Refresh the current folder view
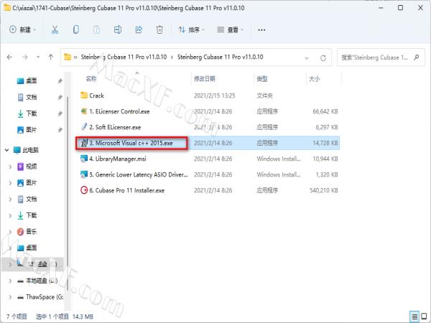Image resolution: width=431 pixels, height=323 pixels. point(323,57)
